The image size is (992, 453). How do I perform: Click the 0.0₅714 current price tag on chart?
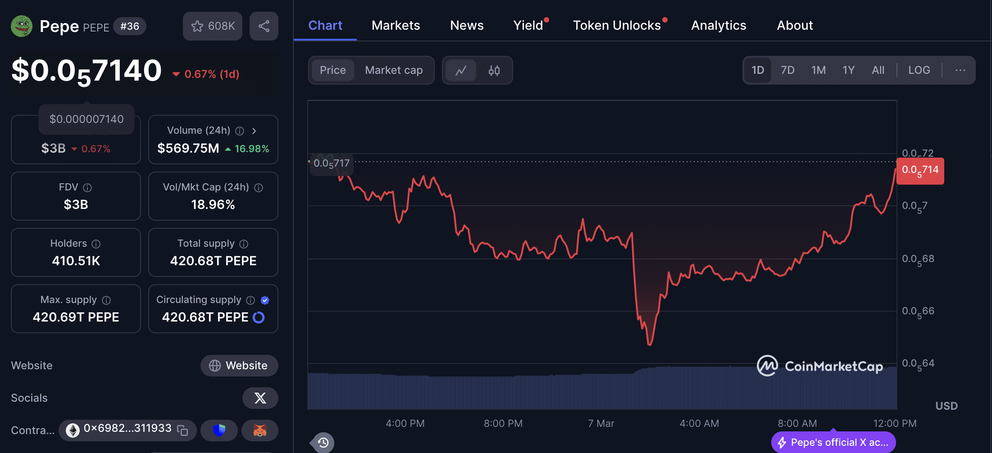coord(920,171)
